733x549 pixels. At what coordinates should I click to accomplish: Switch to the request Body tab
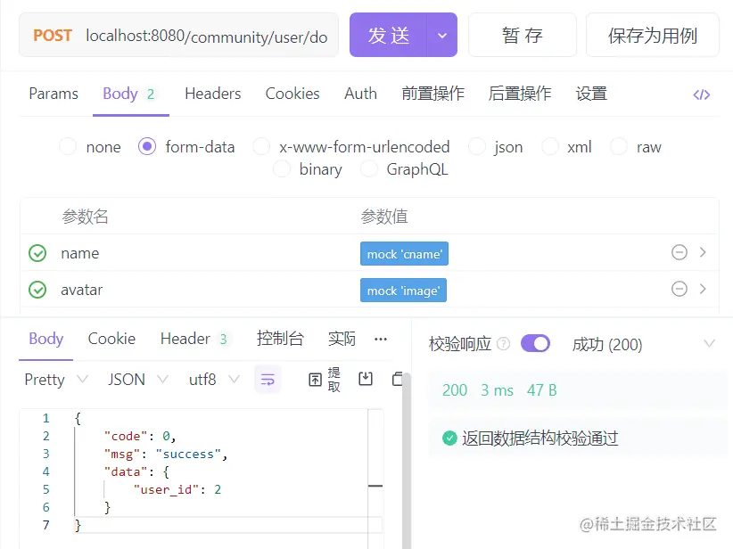pyautogui.click(x=130, y=94)
